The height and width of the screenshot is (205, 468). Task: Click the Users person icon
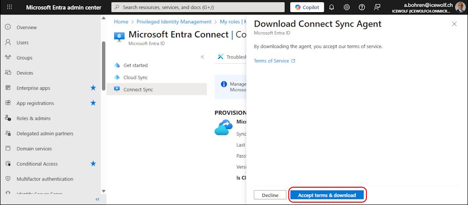[x=8, y=43]
